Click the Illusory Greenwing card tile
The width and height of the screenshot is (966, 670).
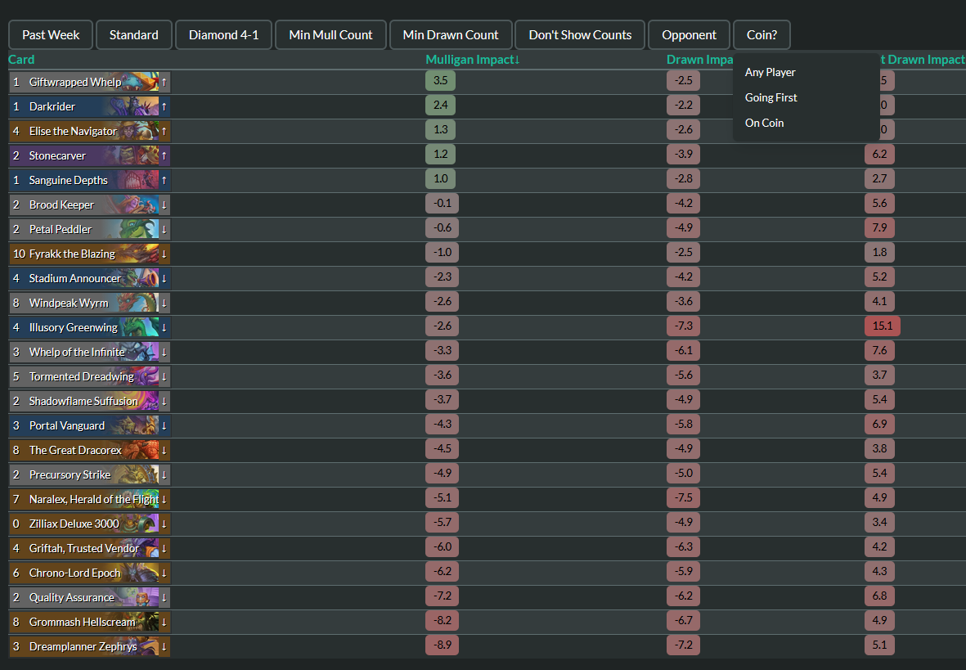coord(89,327)
